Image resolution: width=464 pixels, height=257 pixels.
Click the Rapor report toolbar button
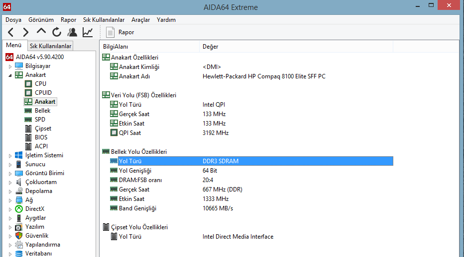coord(120,32)
